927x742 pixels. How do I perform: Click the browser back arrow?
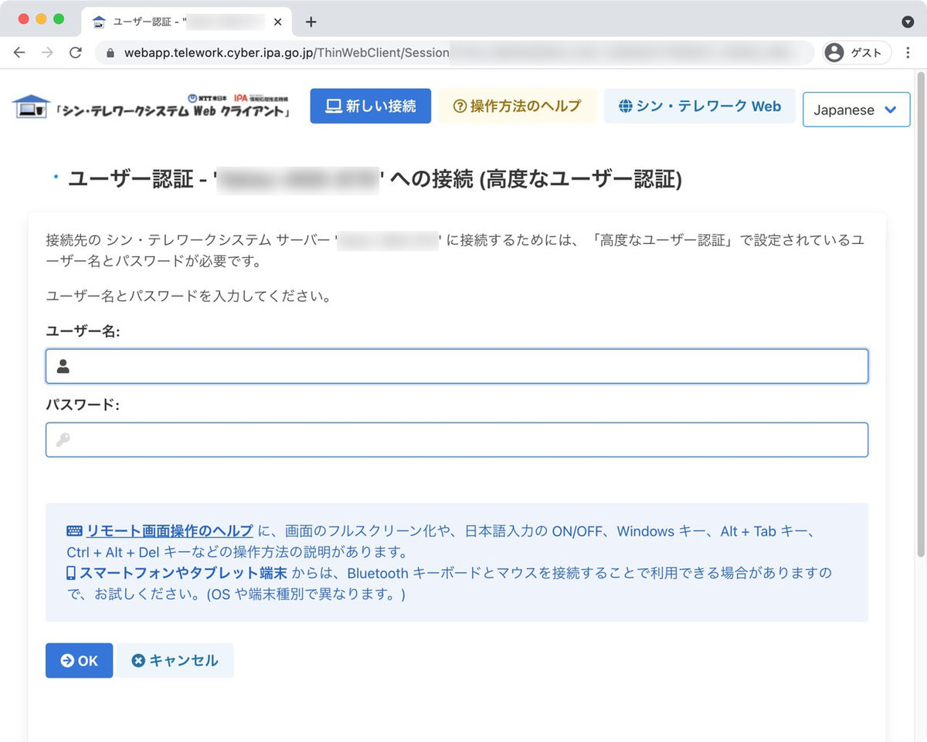[19, 53]
